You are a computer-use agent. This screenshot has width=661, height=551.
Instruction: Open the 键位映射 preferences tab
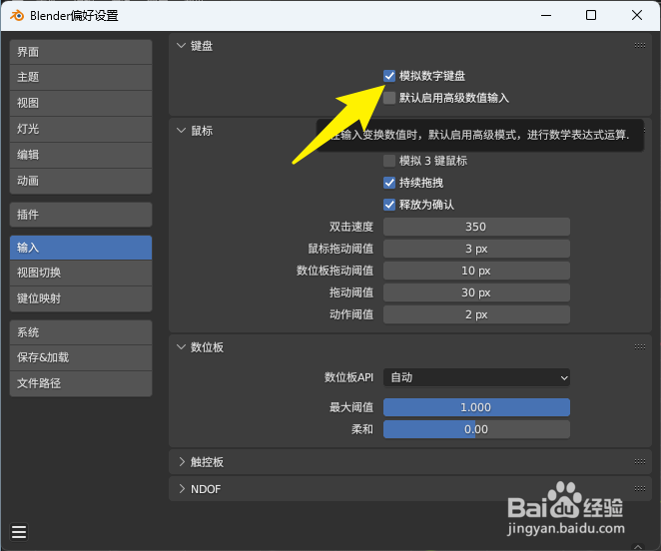[x=81, y=298]
